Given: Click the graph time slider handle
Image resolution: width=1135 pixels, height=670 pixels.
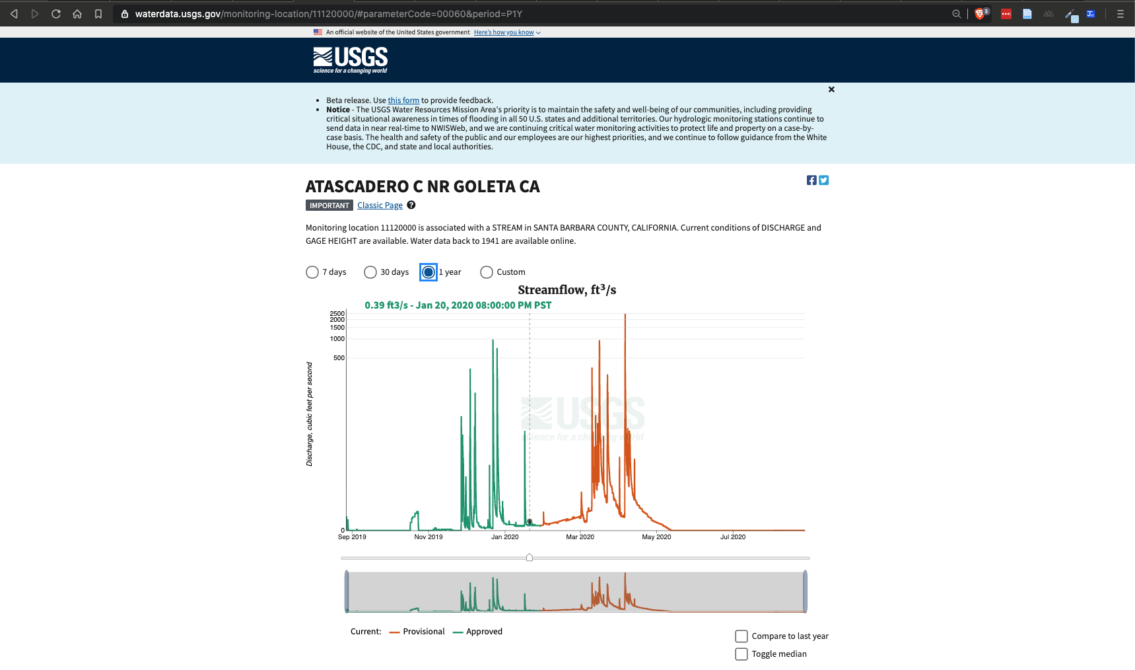Looking at the screenshot, I should click(530, 558).
